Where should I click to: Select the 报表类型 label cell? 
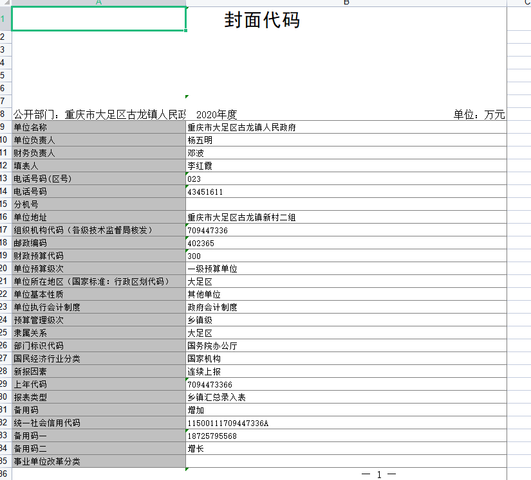[x=98, y=397]
